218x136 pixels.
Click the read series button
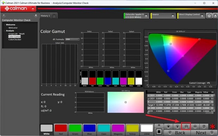pyautogui.click(x=186, y=127)
